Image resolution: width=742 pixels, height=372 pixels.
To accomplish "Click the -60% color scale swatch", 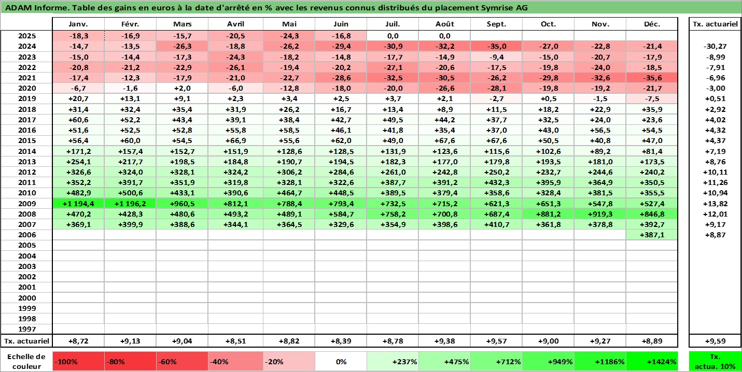I will point(182,362).
